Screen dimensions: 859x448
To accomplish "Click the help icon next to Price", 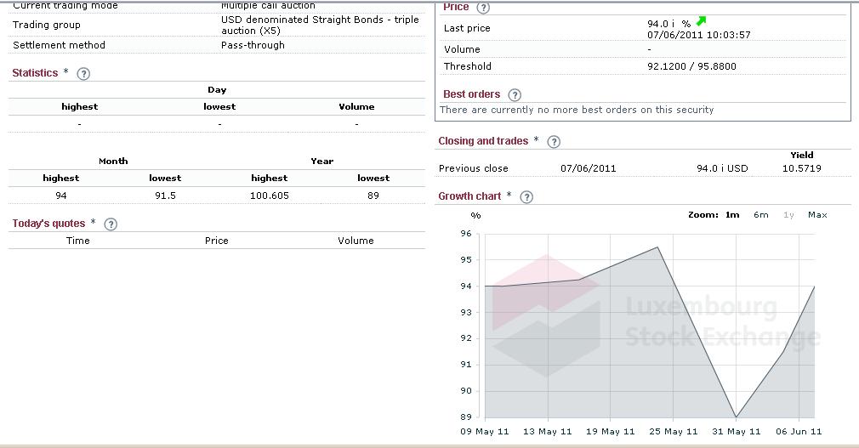I will (484, 8).
